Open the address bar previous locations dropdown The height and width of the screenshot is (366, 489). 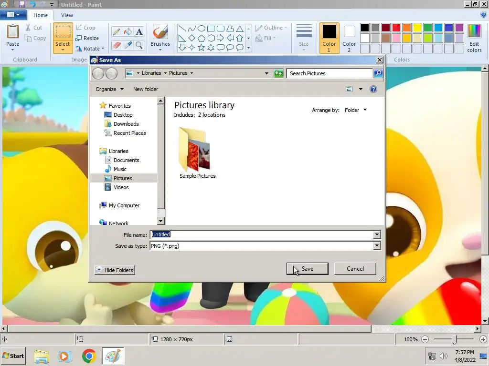[266, 73]
